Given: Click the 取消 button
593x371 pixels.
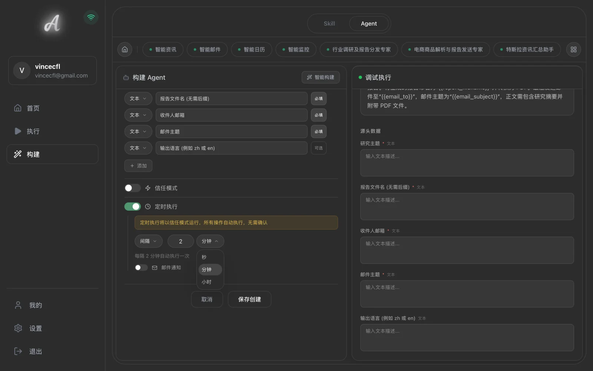Looking at the screenshot, I should pyautogui.click(x=207, y=299).
